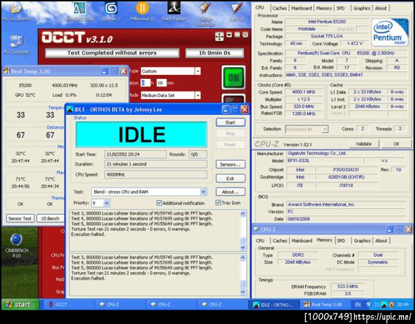Select the IDLE - ORTHOS taskbar button
This screenshot has width=415, height=324.
coord(274,305)
